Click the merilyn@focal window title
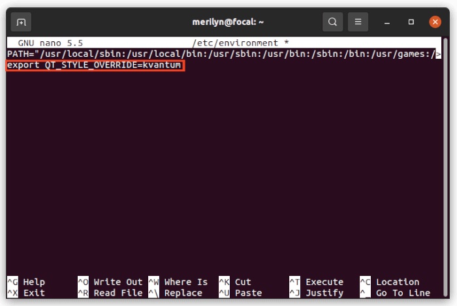The image size is (457, 306). tap(228, 22)
